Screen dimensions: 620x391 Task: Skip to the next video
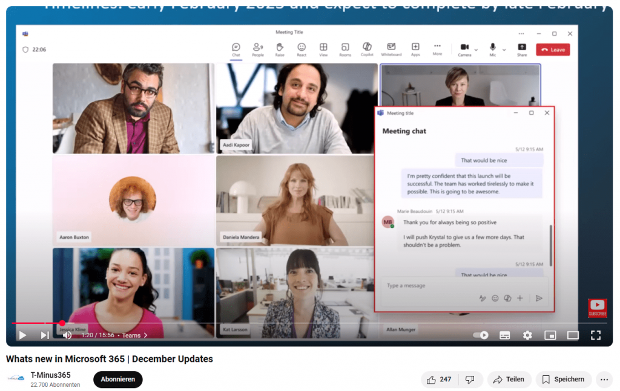pos(45,335)
